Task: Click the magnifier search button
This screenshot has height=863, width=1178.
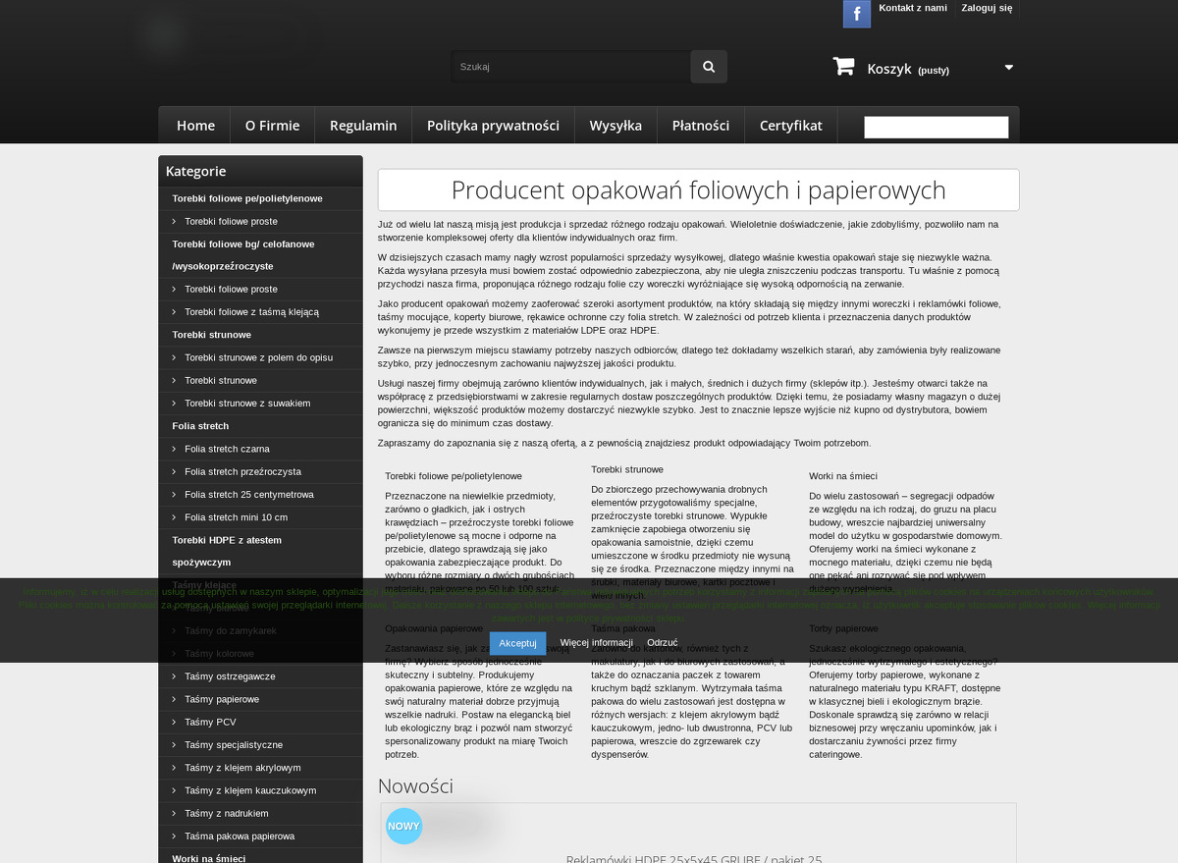Action: click(x=709, y=67)
